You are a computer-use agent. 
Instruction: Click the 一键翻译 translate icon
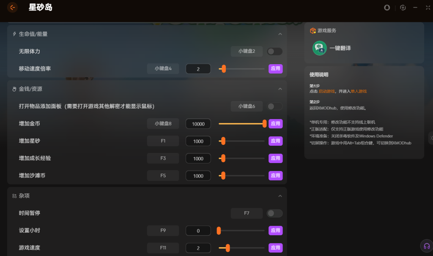319,48
